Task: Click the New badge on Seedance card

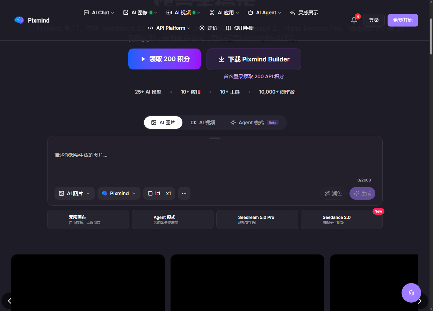Action: coord(378,211)
